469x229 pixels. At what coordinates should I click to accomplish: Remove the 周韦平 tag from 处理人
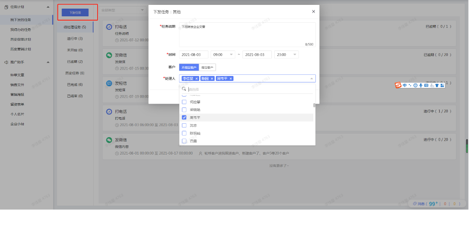point(231,79)
